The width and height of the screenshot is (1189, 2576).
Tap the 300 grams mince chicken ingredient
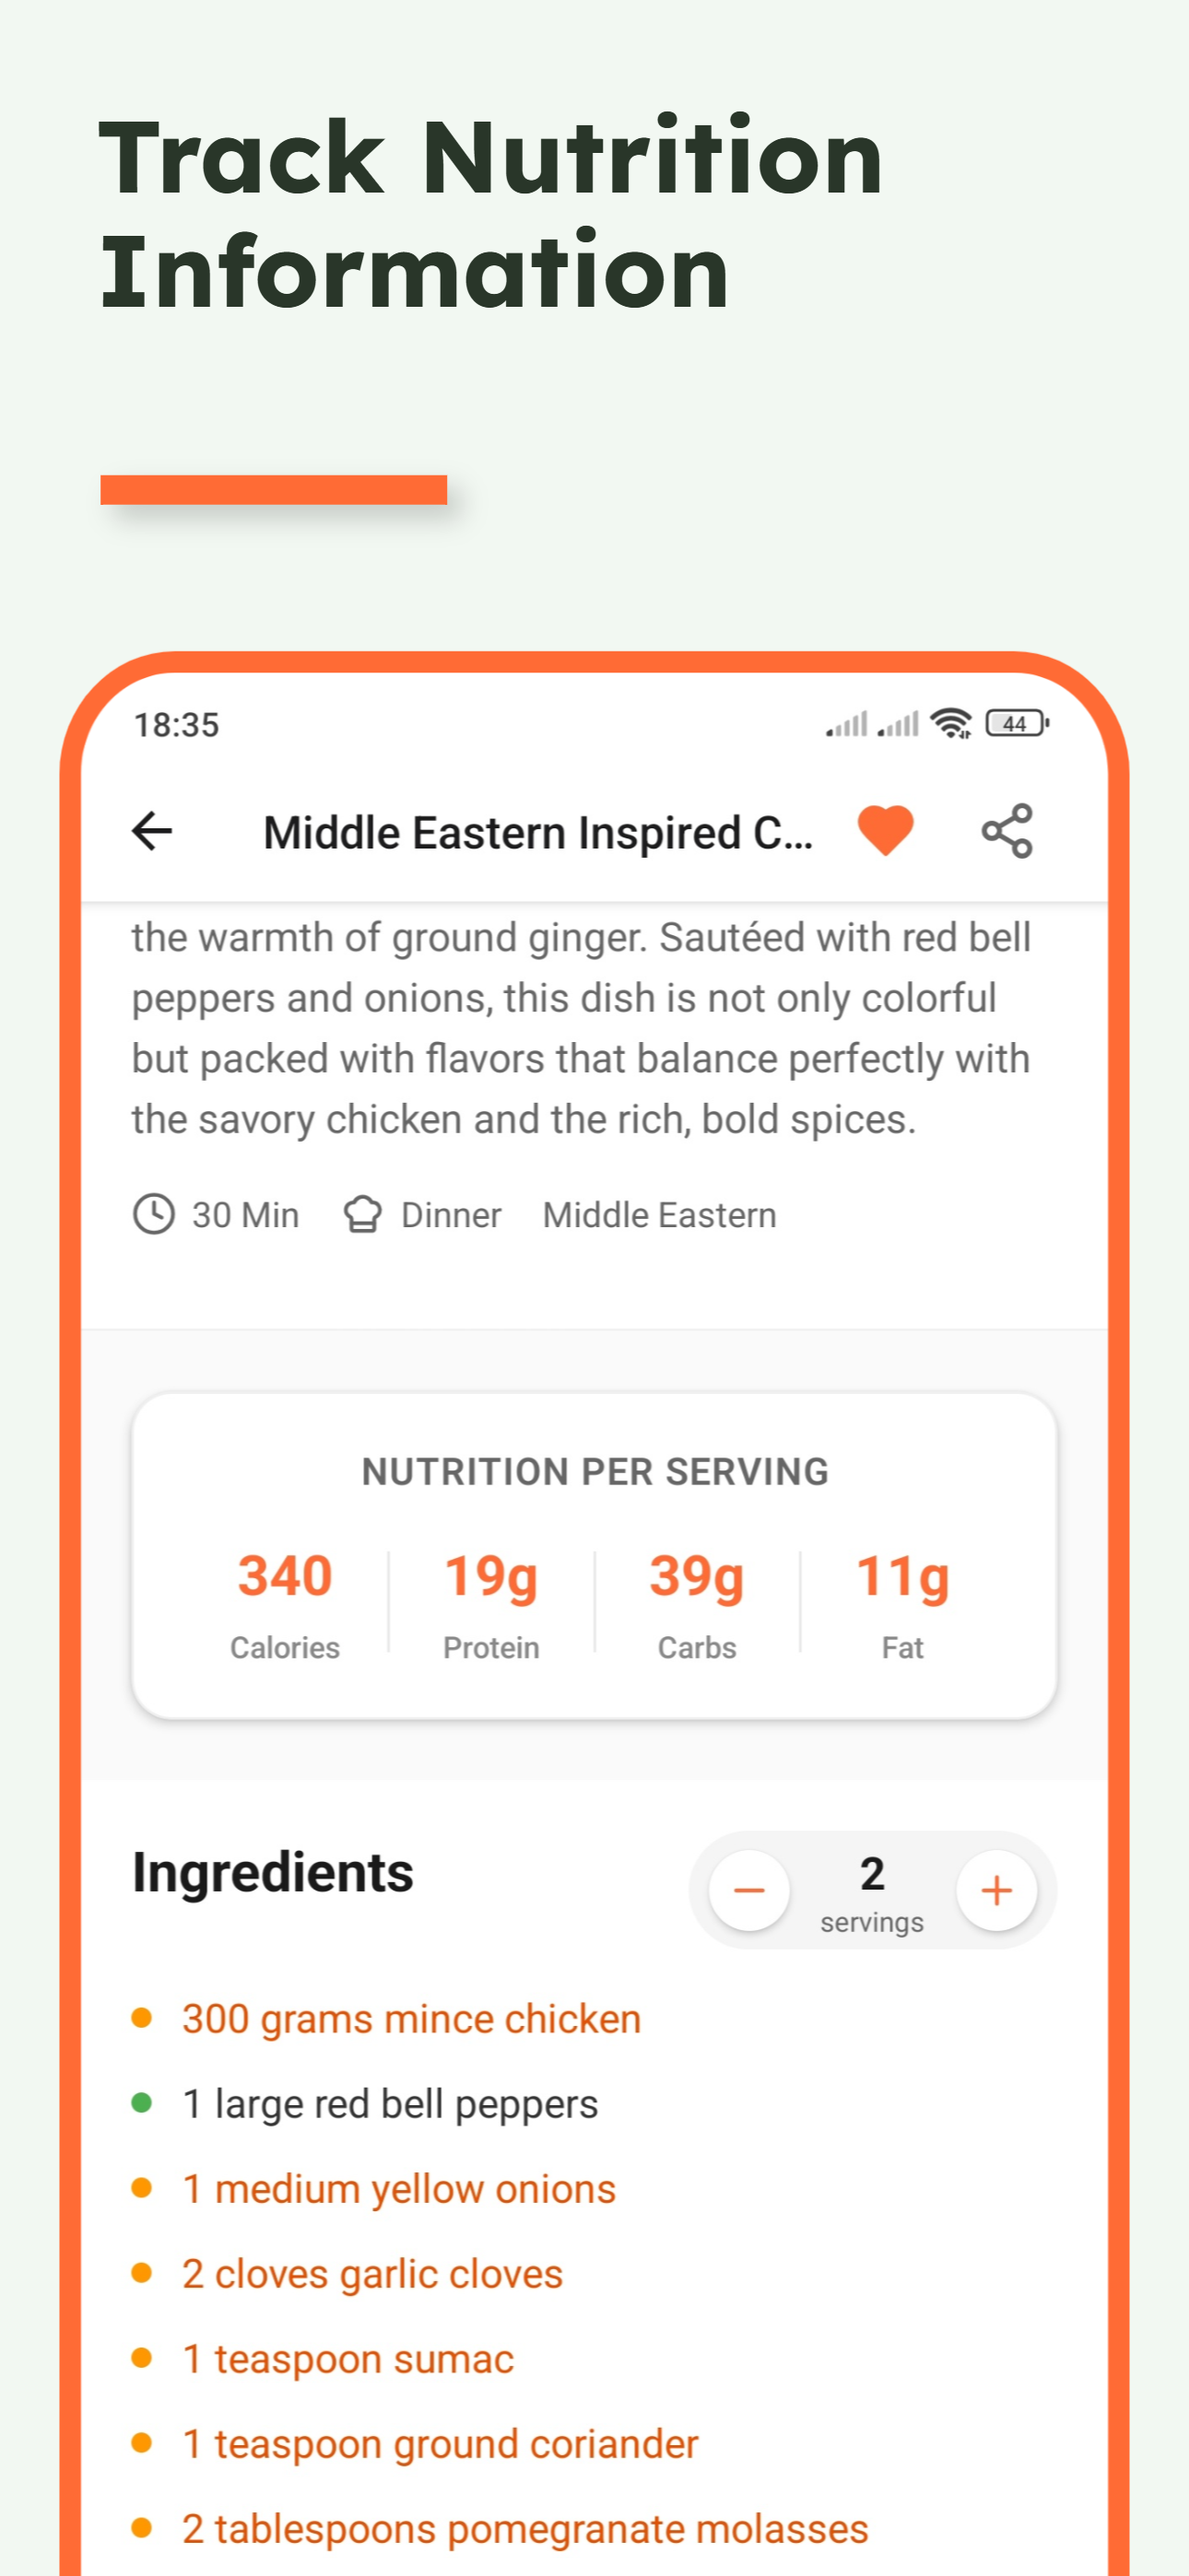click(409, 2016)
